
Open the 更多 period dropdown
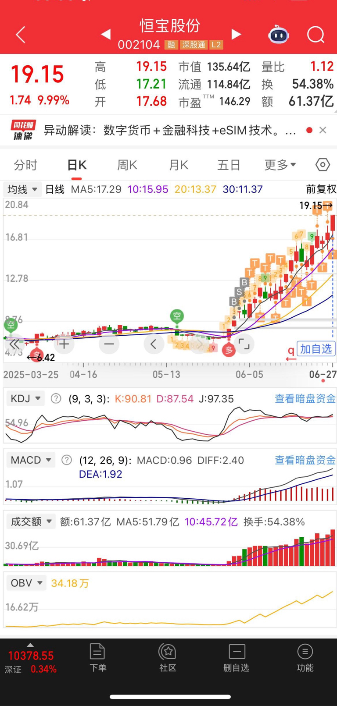(280, 165)
